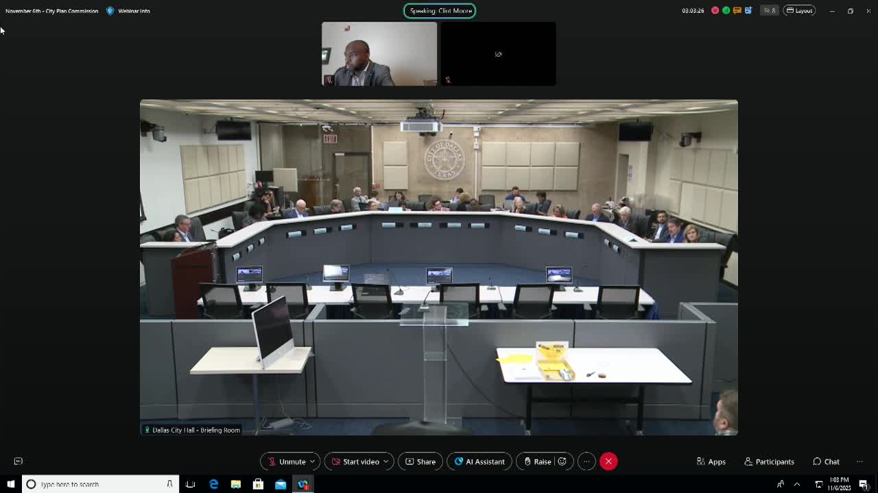The height and width of the screenshot is (493, 878).
Task: Start video camera
Action: point(355,462)
